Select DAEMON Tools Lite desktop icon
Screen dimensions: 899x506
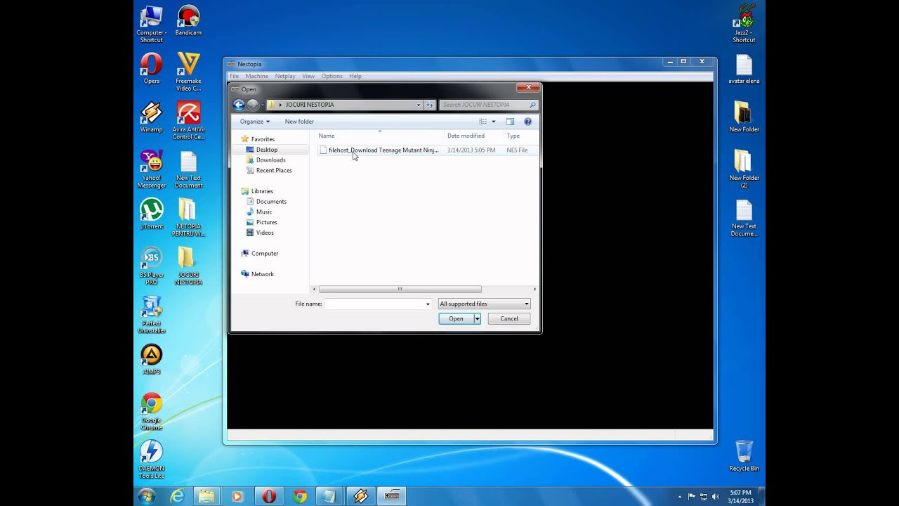[x=152, y=460]
